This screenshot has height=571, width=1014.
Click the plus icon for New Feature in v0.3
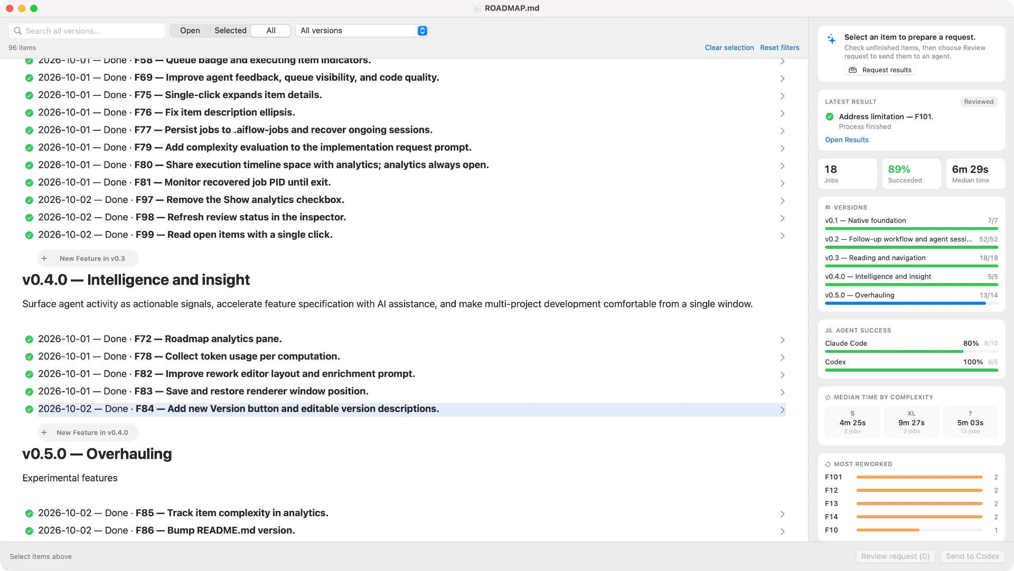click(x=44, y=259)
